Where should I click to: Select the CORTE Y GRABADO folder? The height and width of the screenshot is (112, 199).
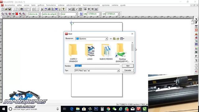(x=73, y=53)
